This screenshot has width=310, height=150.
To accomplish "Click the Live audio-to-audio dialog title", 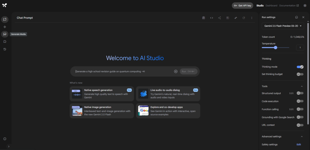I will (x=165, y=90).
